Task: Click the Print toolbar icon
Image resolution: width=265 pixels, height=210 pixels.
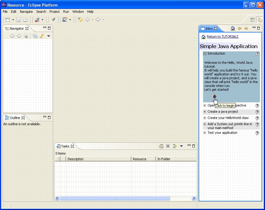Action: pos(25,20)
